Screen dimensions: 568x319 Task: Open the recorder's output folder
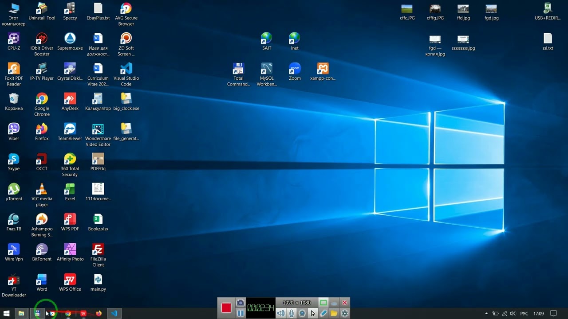tap(334, 313)
